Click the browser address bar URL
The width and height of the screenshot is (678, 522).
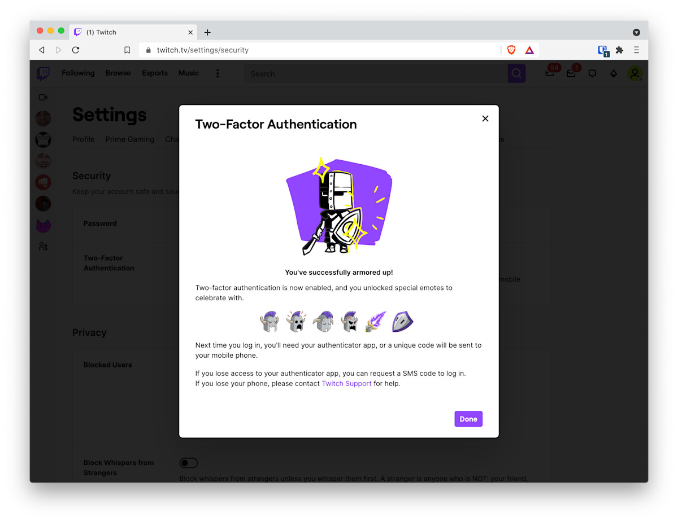(203, 50)
